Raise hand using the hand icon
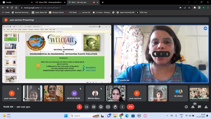211x119 pixels. coord(115,107)
